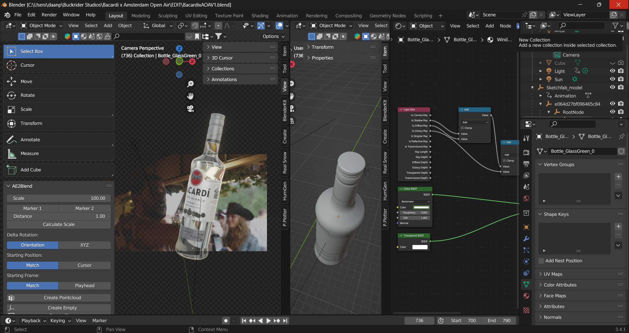
Task: Toggle fake user shield for Bottle_GlassGreen_0
Action: 621,151
